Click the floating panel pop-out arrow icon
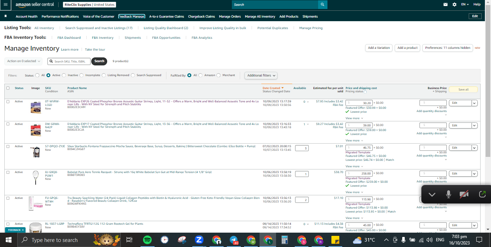Image resolution: width=491 pixels, height=247 pixels. (482, 194)
